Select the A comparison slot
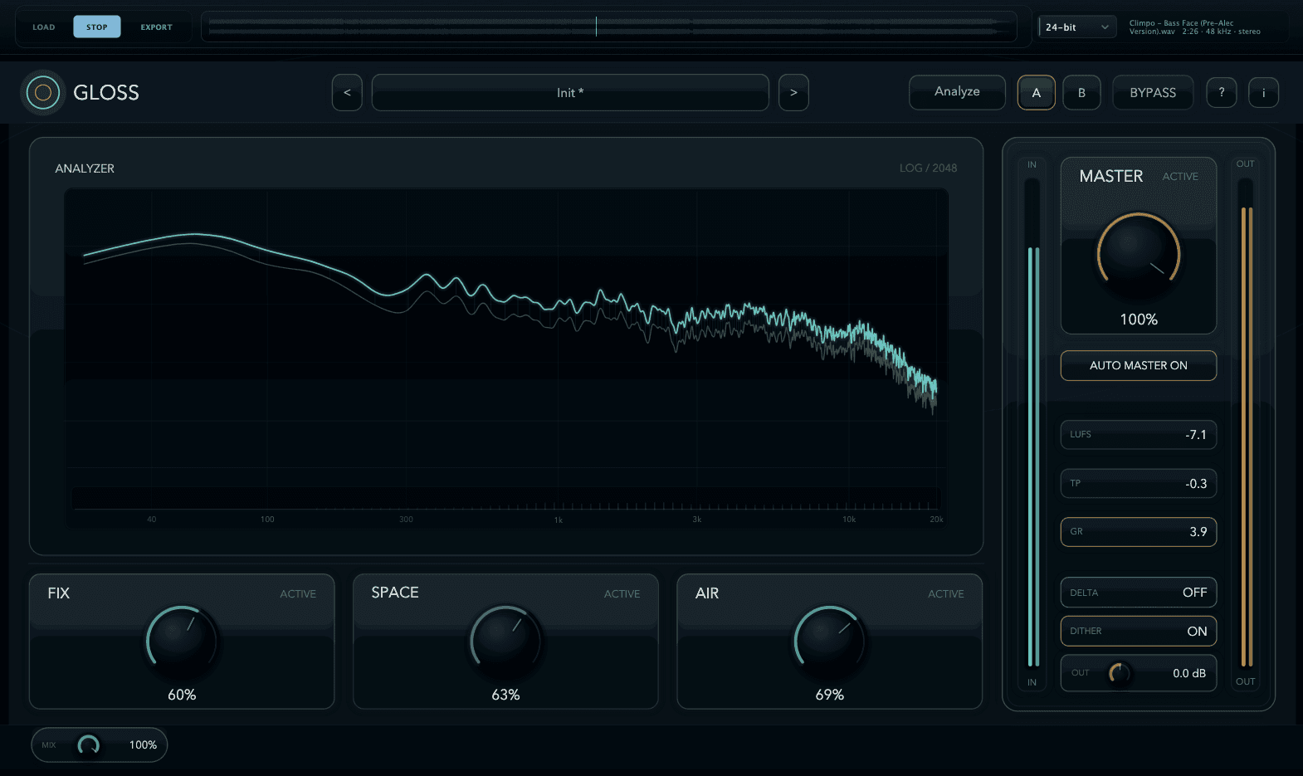 click(1036, 93)
